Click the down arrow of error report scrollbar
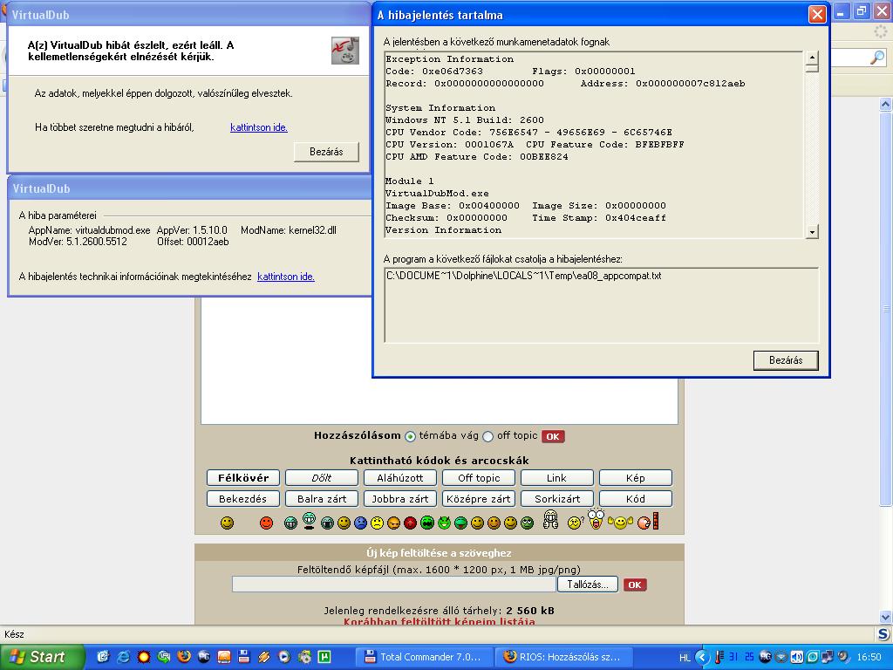This screenshot has width=893, height=670. click(812, 231)
